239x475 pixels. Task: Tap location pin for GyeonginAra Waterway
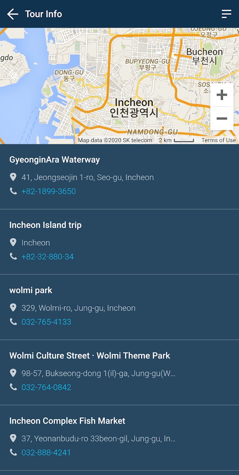click(x=13, y=177)
